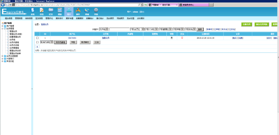
Task: Click page icon beside 会员组 tree item
Action: click(8, 40)
